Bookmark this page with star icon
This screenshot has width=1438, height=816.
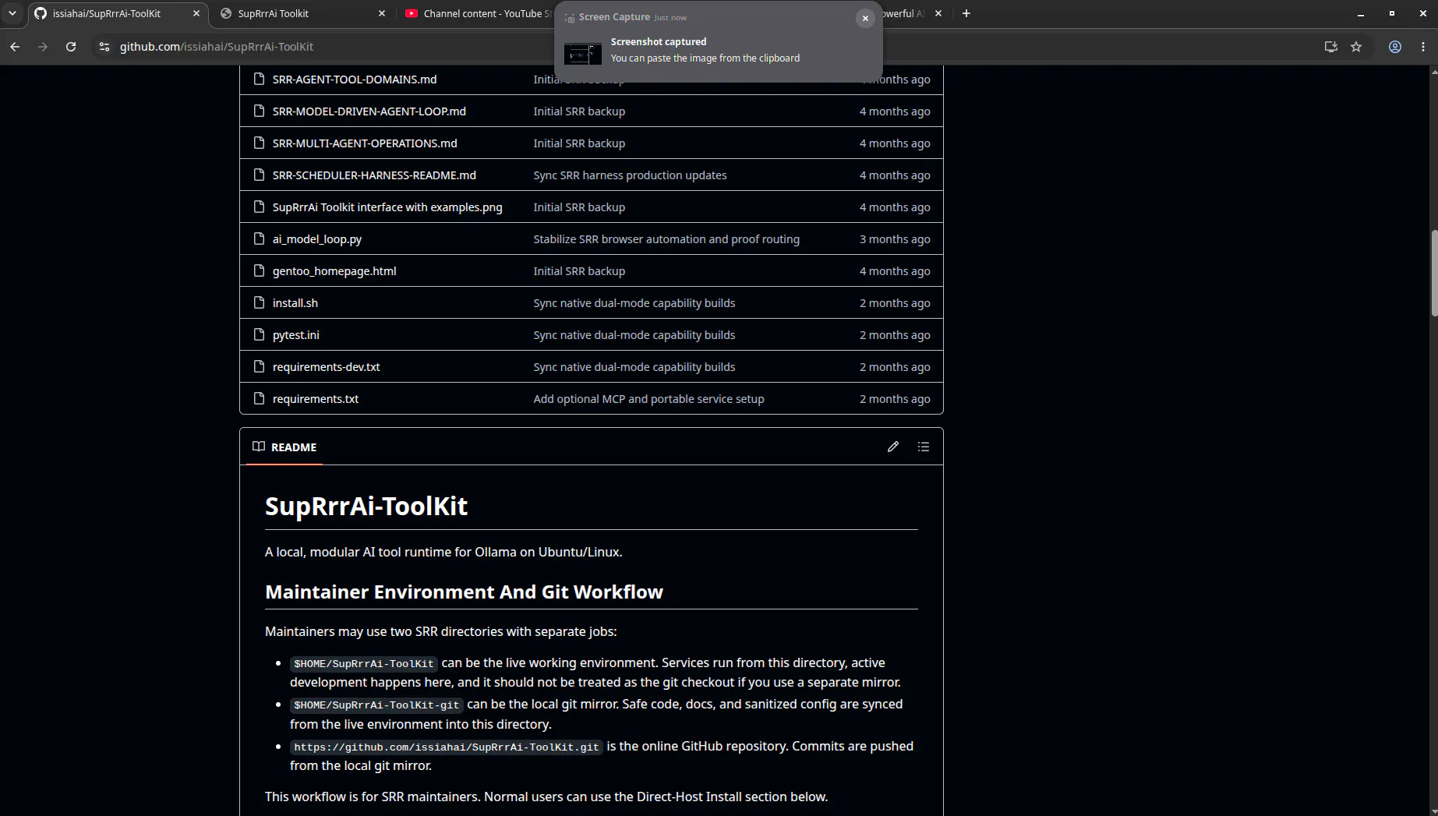[x=1356, y=47]
